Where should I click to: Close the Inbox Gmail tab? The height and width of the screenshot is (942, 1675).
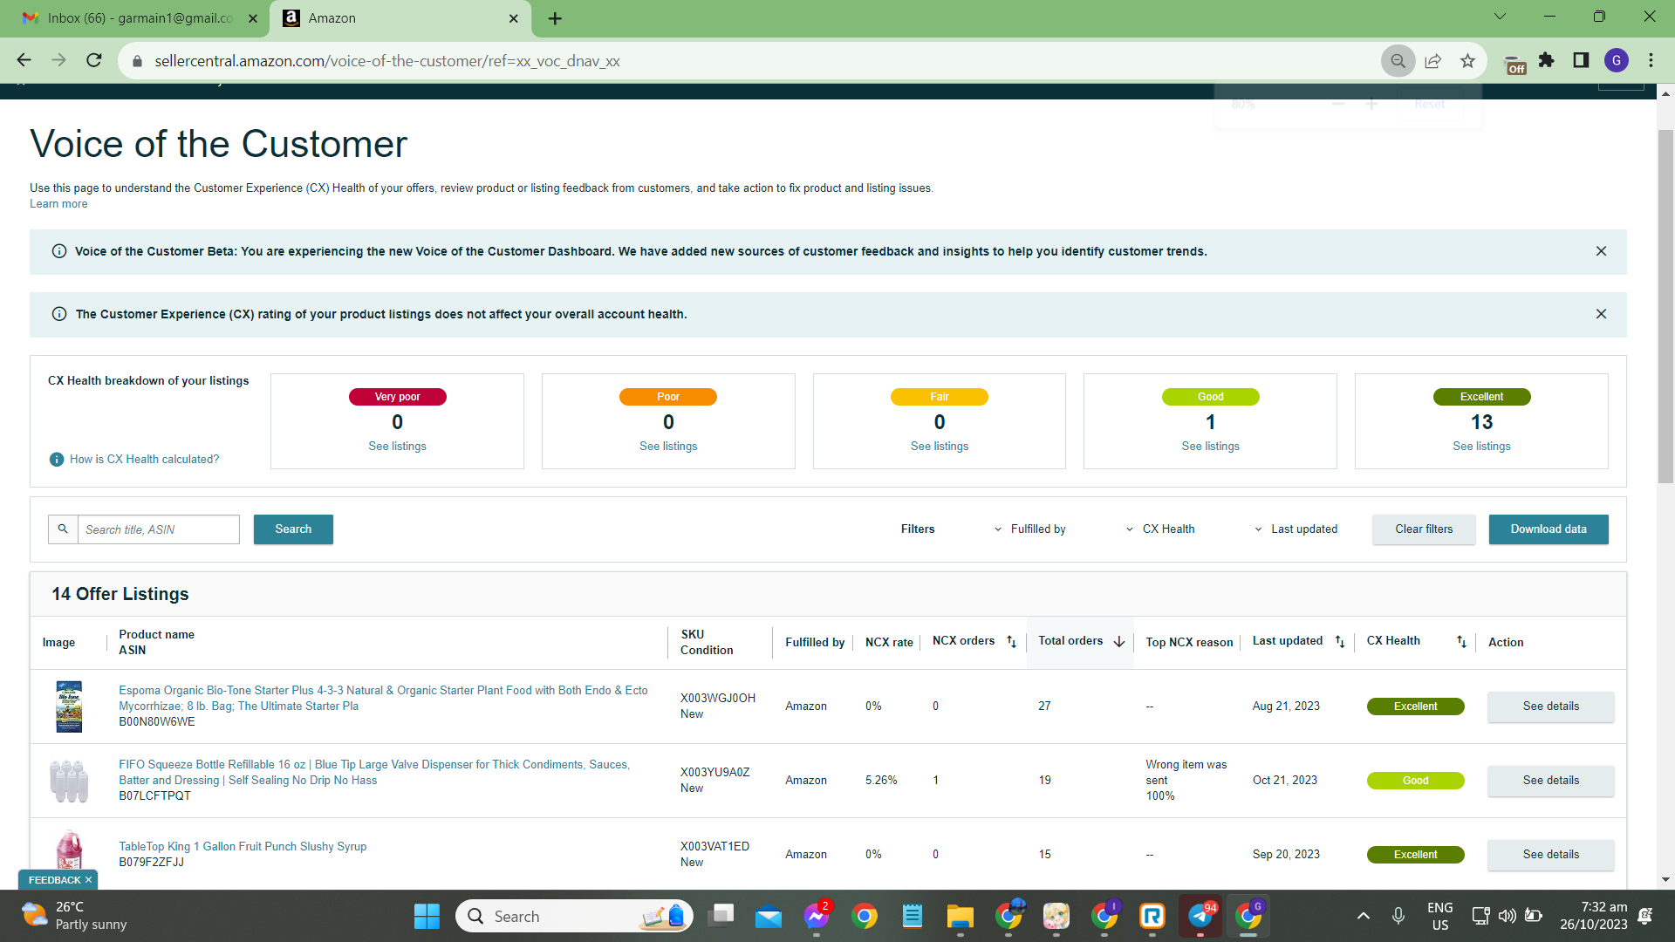[x=253, y=18]
